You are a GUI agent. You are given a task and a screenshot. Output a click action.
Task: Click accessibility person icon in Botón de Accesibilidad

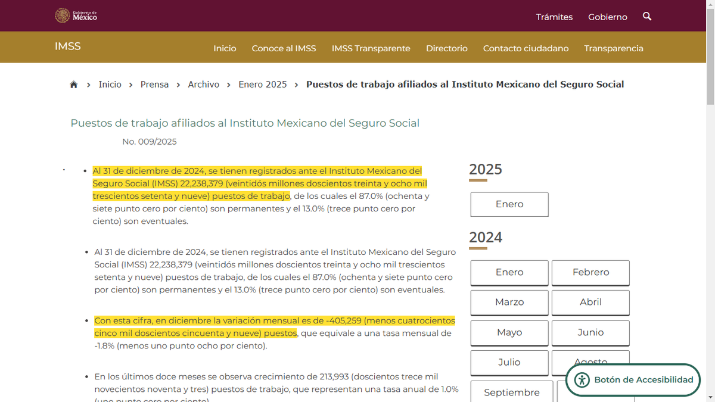(x=582, y=380)
